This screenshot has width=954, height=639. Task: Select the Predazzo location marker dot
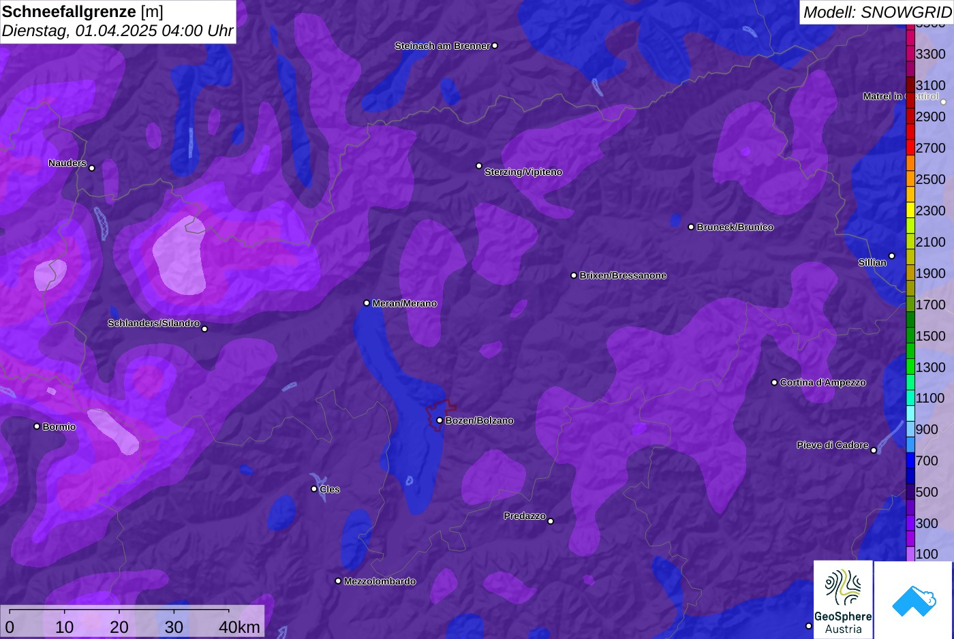[x=551, y=521]
